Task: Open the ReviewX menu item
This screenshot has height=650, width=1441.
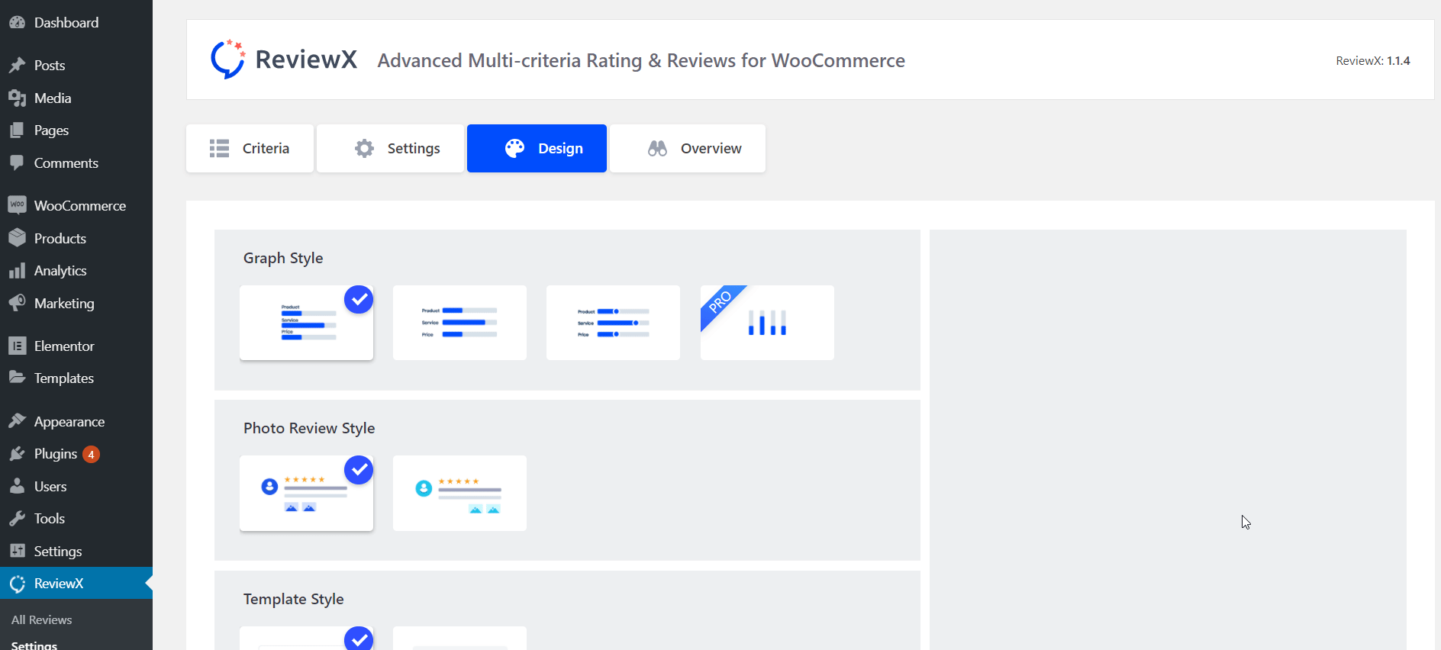Action: point(76,584)
